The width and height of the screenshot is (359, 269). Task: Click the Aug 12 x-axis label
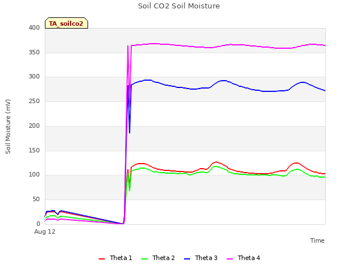click(x=45, y=231)
